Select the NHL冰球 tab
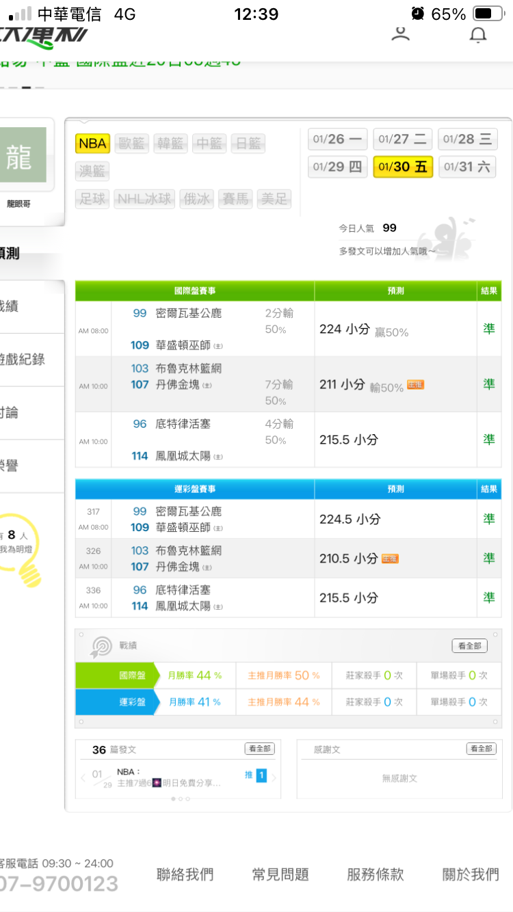513x912 pixels. click(144, 199)
